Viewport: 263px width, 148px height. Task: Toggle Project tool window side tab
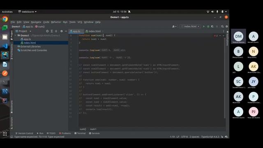[12, 35]
